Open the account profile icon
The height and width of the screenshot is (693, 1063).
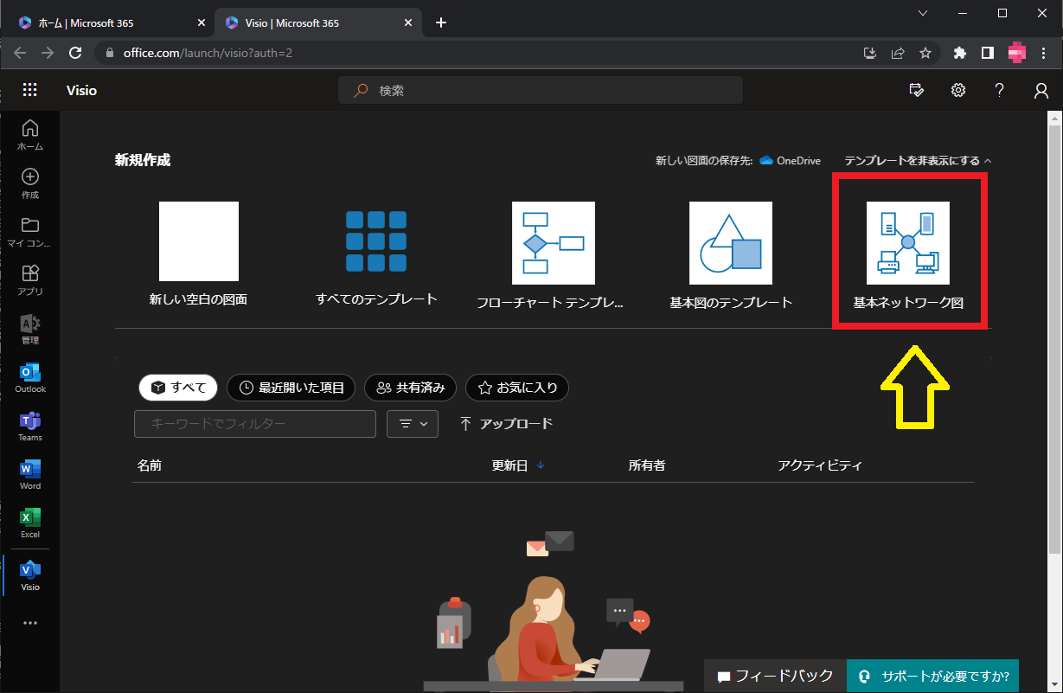pyautogui.click(x=1041, y=90)
